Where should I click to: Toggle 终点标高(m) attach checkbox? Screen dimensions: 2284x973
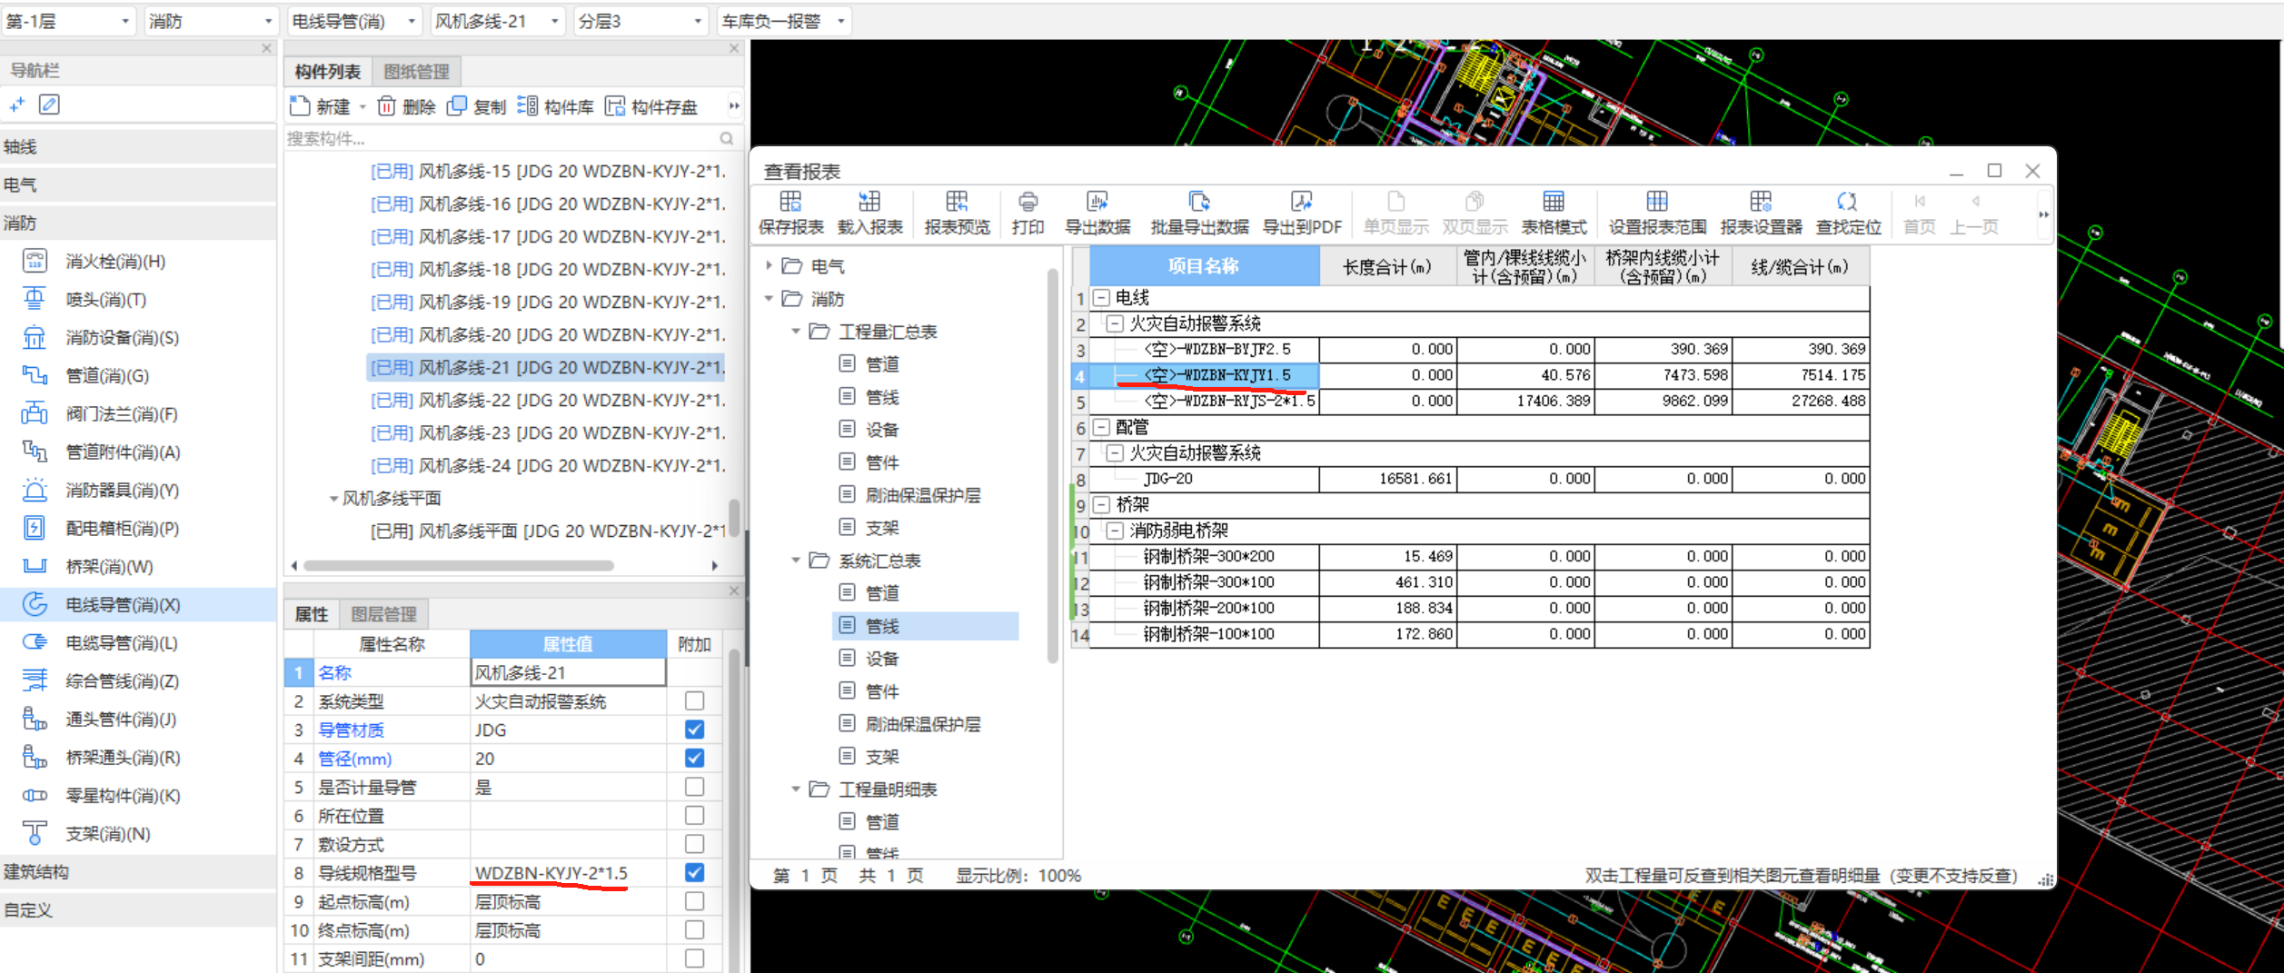point(694,930)
